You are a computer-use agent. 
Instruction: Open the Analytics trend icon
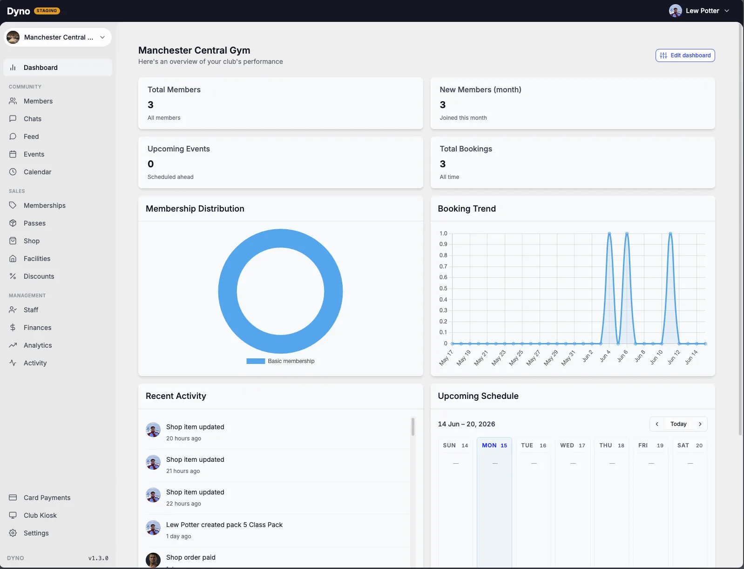(13, 345)
